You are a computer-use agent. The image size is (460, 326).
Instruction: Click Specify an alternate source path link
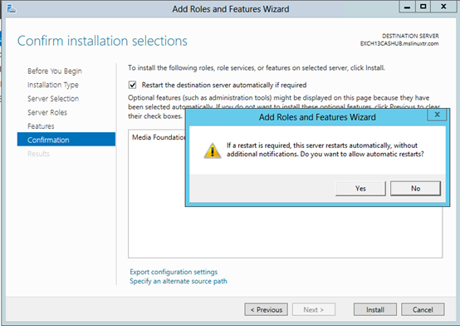coord(179,281)
